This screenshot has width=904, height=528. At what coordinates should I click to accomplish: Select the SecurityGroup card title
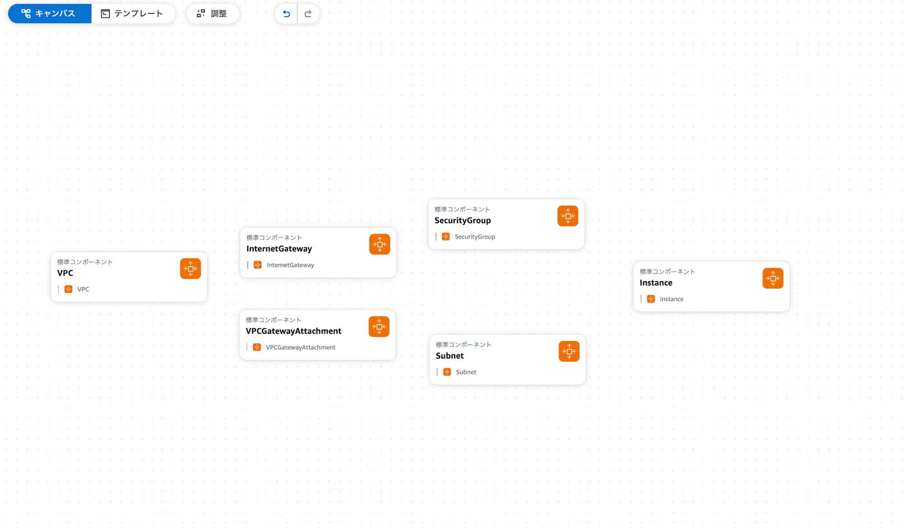(462, 221)
